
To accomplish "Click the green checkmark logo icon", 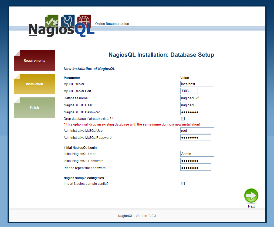I will tap(52, 21).
